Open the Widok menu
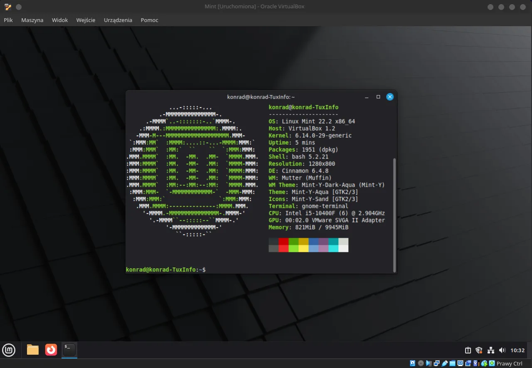Screen dimensions: 532x368 click(60, 20)
